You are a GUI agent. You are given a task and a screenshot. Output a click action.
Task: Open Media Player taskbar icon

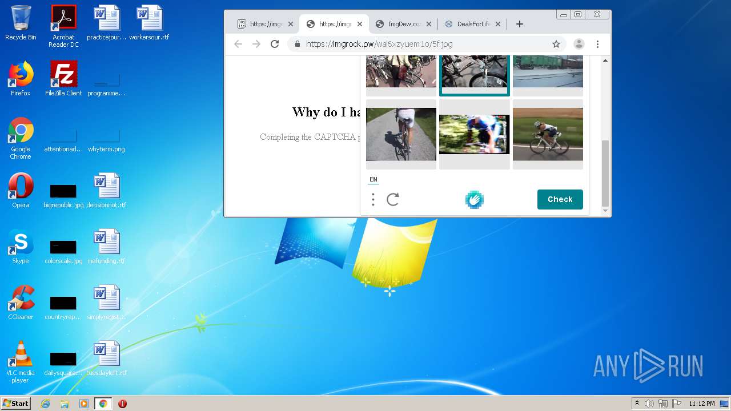[x=84, y=404]
